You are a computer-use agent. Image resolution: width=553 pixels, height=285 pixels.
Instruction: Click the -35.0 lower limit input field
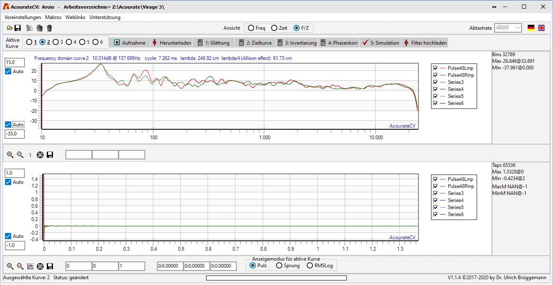click(14, 134)
